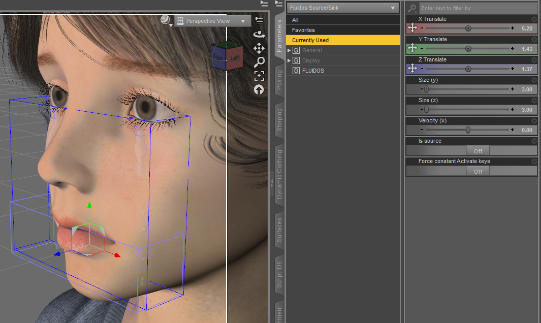Open the Fluidos Source/Sink node dropdown

click(343, 8)
